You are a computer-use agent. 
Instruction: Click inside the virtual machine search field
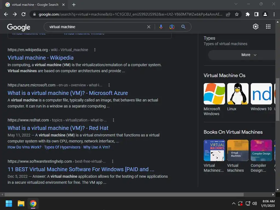[97, 27]
